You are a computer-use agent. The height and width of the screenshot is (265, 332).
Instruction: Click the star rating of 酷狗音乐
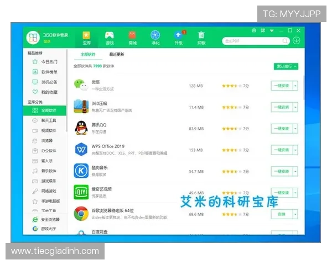tap(232, 172)
